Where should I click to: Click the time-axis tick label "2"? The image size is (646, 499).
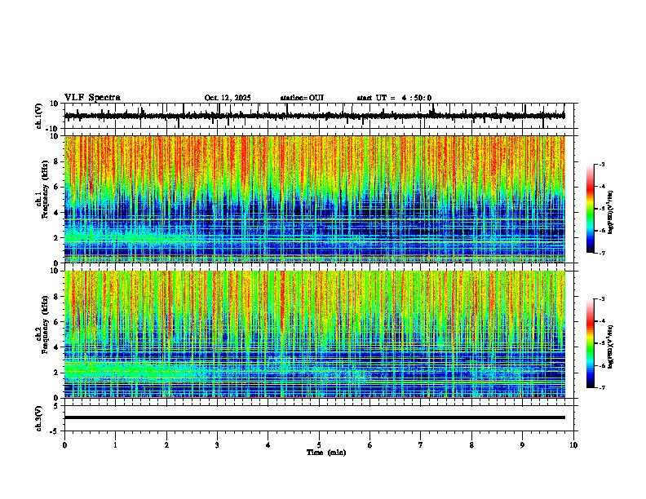click(166, 445)
